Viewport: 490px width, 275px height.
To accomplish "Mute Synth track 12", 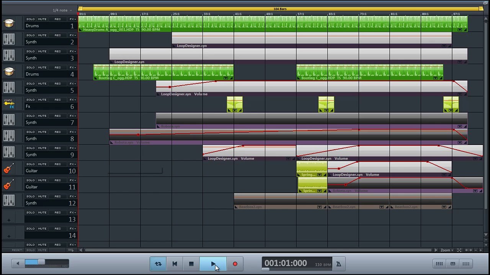I will (42, 196).
